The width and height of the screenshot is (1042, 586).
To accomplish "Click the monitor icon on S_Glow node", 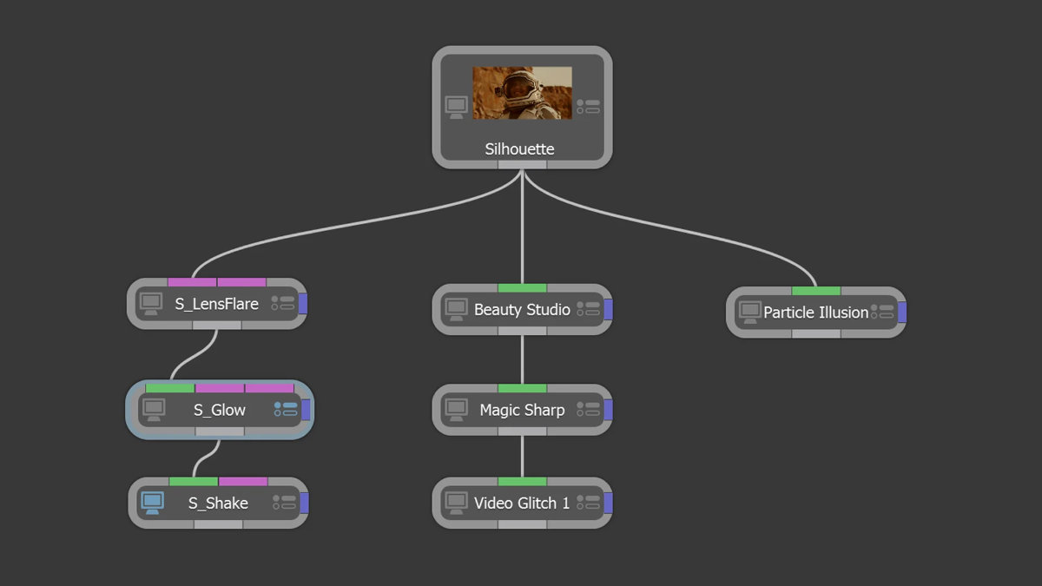I will coord(154,409).
